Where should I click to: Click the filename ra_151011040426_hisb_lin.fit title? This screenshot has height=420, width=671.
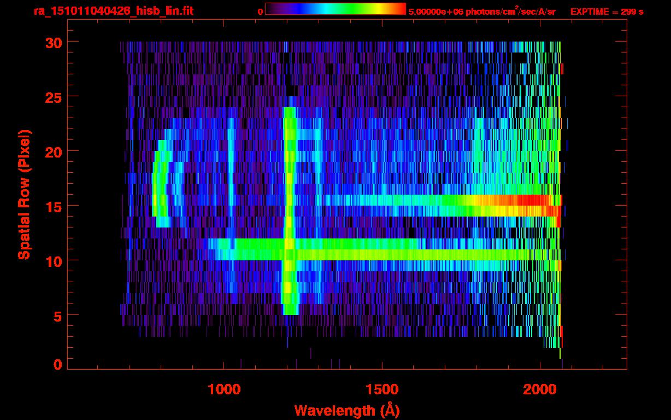(x=113, y=11)
